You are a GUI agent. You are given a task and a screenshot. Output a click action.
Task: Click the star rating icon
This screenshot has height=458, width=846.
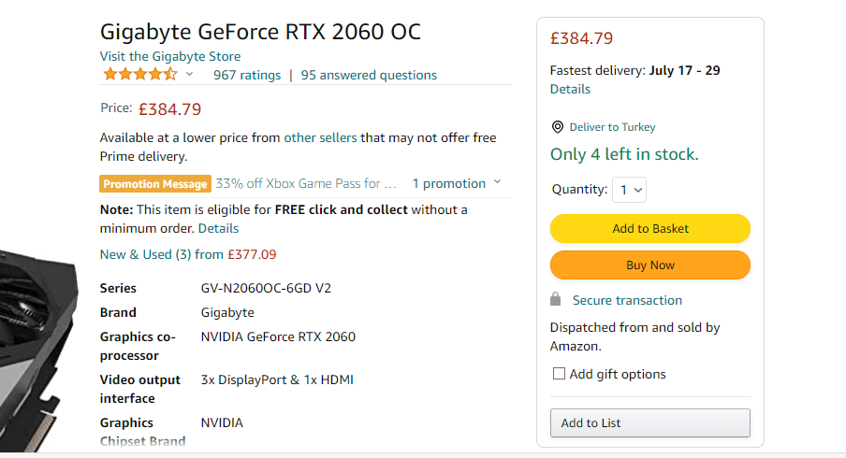139,75
